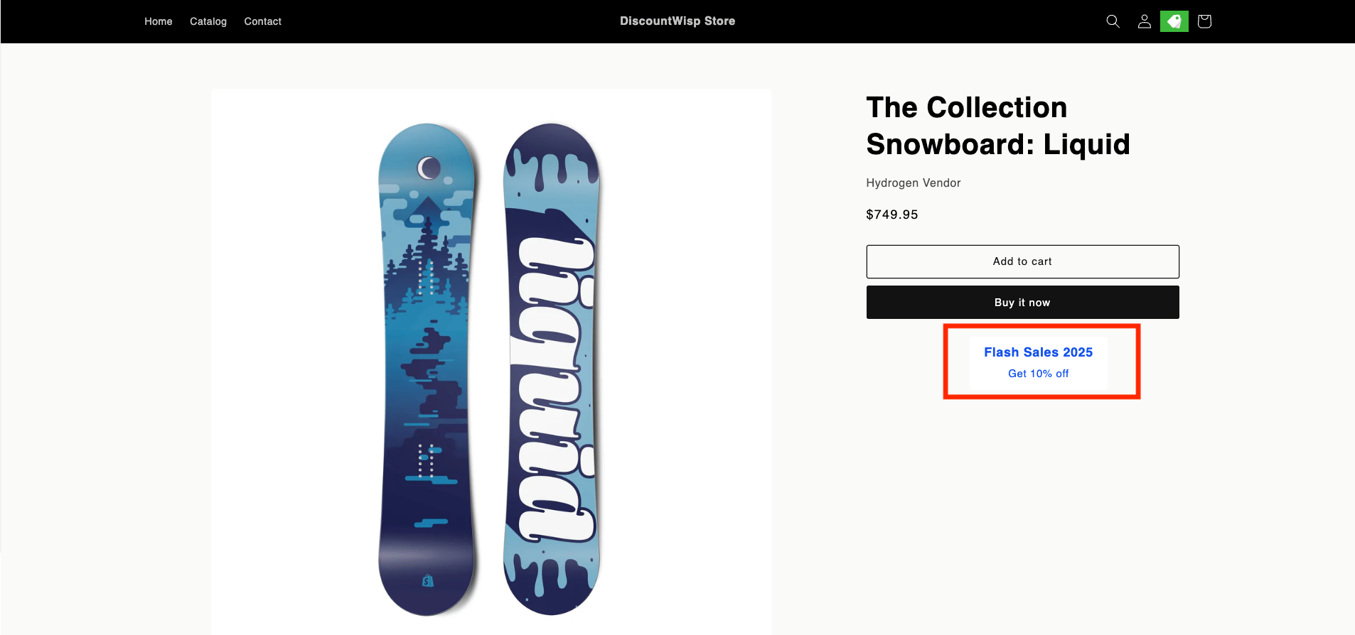This screenshot has width=1355, height=635.
Task: Open the green discount tag icon
Action: click(x=1174, y=21)
